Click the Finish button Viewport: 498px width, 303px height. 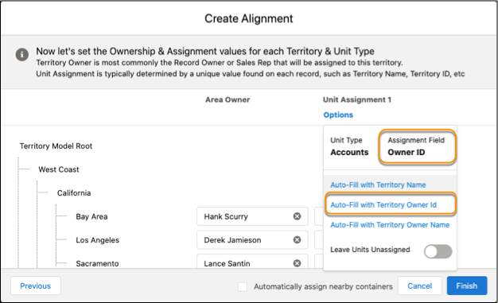466,286
